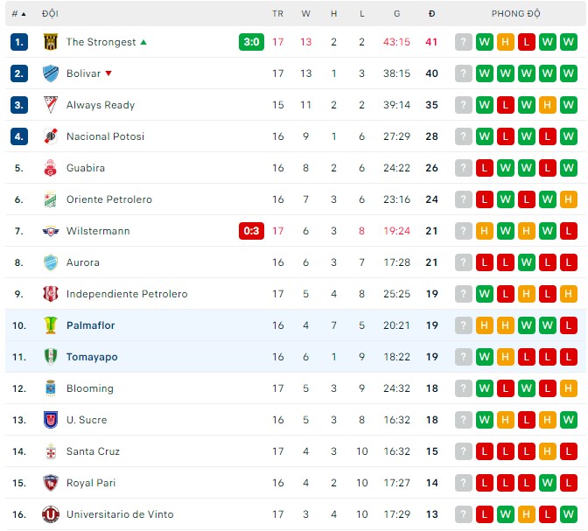Click the Aurora team crest
Image resolution: width=588 pixels, height=531 pixels.
(x=50, y=262)
